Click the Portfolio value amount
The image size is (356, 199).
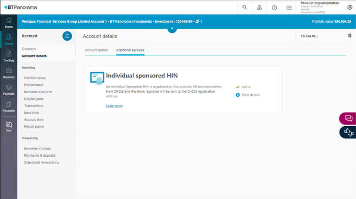point(343,21)
